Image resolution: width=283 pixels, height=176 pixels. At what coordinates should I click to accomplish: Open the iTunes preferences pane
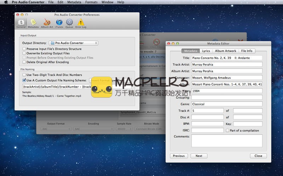click(x=59, y=23)
